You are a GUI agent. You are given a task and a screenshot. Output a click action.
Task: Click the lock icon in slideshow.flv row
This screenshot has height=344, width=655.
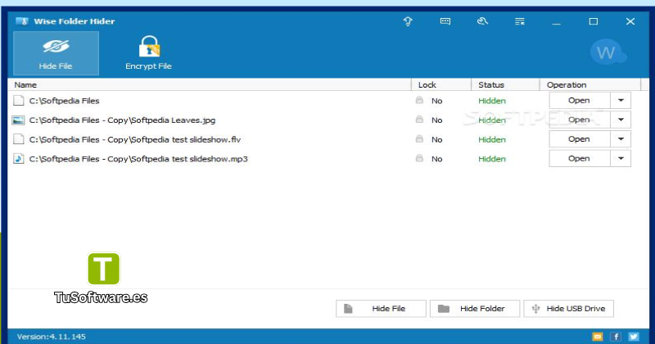(419, 138)
